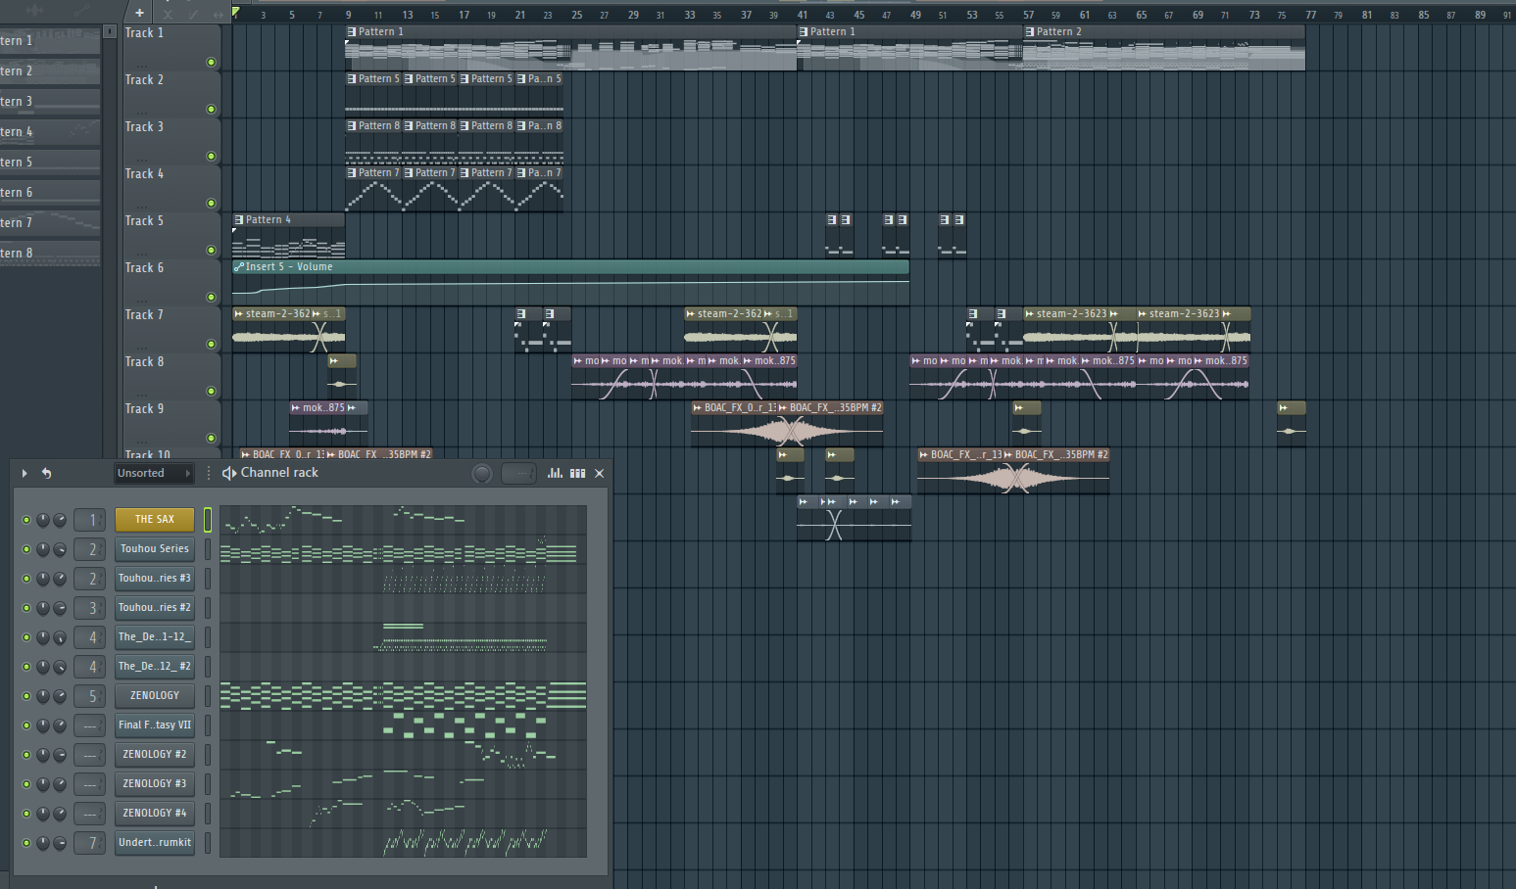
Task: Mute the Undert..rumkit channel
Action: 26,843
